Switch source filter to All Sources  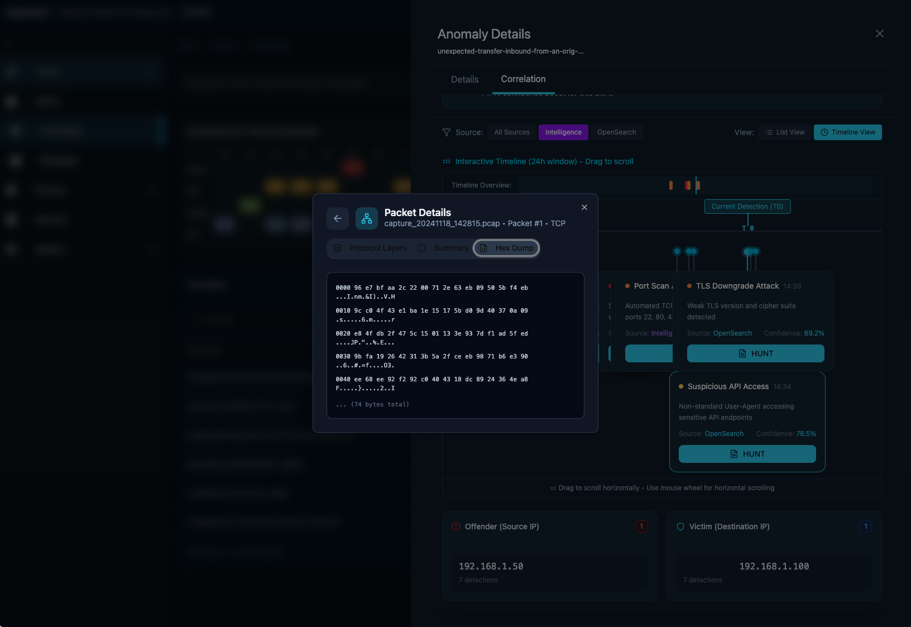coord(511,132)
